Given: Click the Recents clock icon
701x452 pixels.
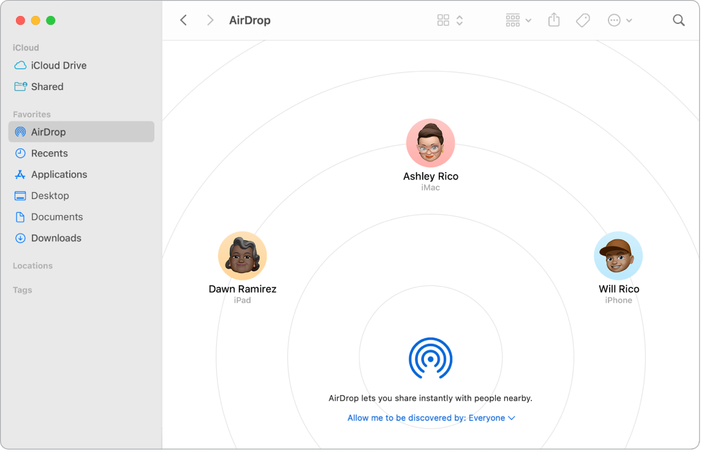Looking at the screenshot, I should 20,153.
